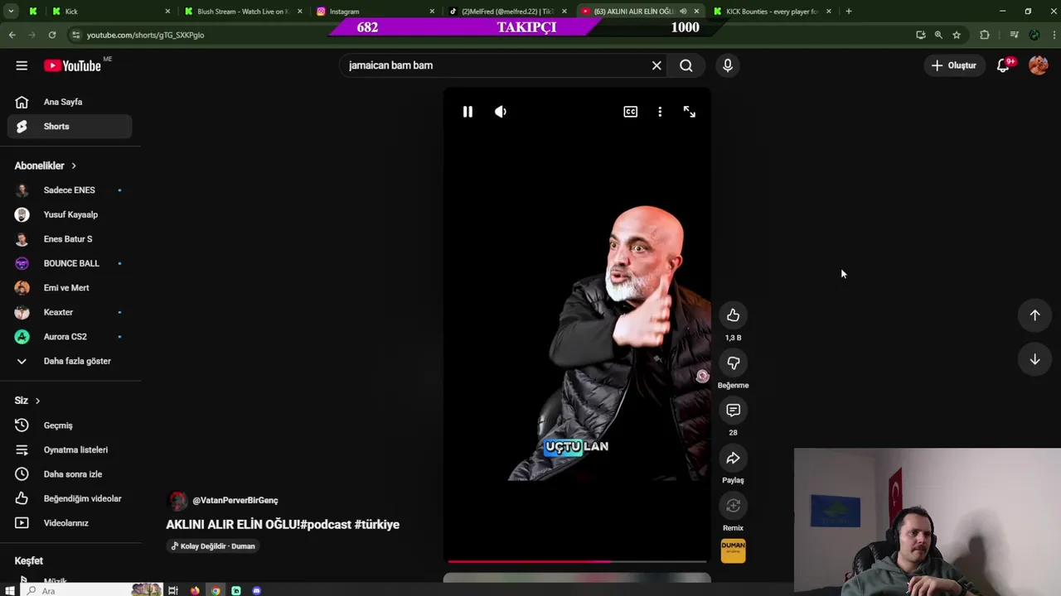1061x596 pixels.
Task: Switch to the MelFred TikTok tab
Action: [x=507, y=12]
